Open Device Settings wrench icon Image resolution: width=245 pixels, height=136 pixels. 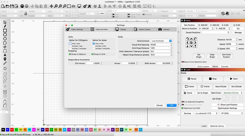click(x=89, y=6)
